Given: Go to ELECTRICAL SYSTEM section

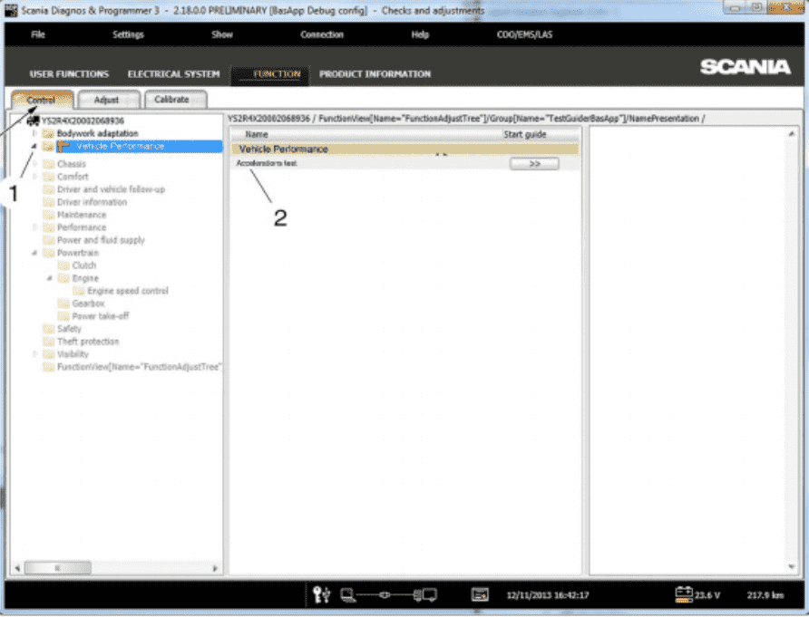Looking at the screenshot, I should pyautogui.click(x=173, y=74).
